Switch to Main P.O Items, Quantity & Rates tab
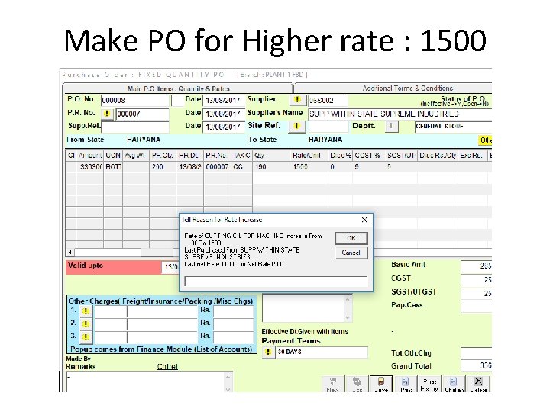550x412 pixels. [x=178, y=89]
